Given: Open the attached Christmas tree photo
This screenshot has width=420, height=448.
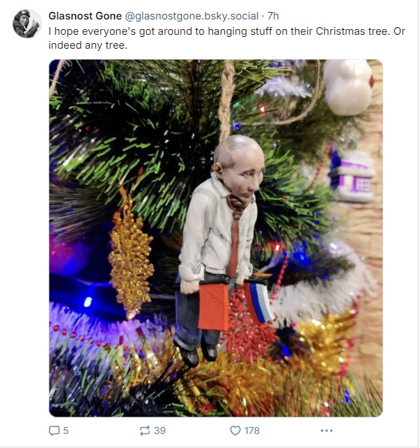Looking at the screenshot, I should (x=216, y=238).
